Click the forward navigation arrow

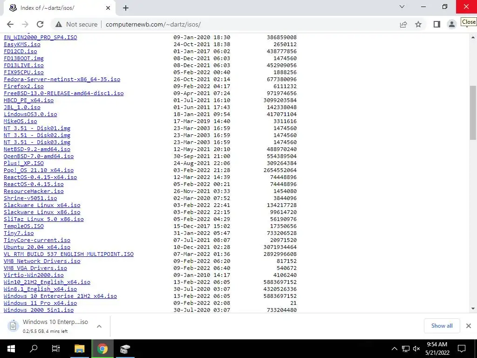[25, 24]
